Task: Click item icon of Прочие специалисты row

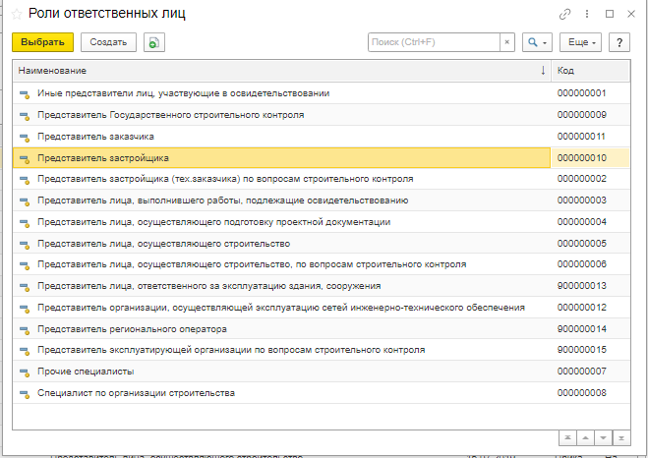Action: point(25,372)
